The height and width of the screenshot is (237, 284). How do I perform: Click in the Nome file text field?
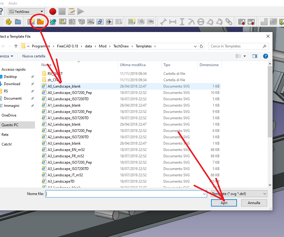tap(124, 194)
